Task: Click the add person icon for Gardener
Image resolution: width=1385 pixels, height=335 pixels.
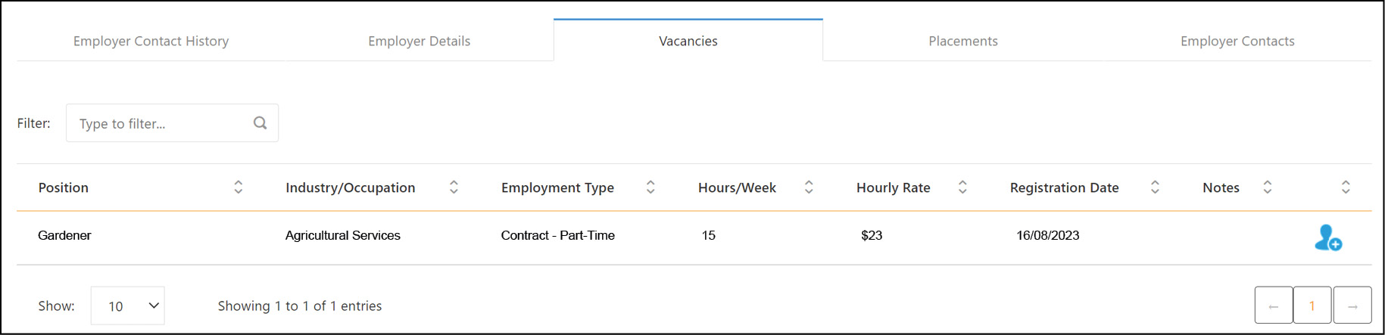Action: [1328, 237]
